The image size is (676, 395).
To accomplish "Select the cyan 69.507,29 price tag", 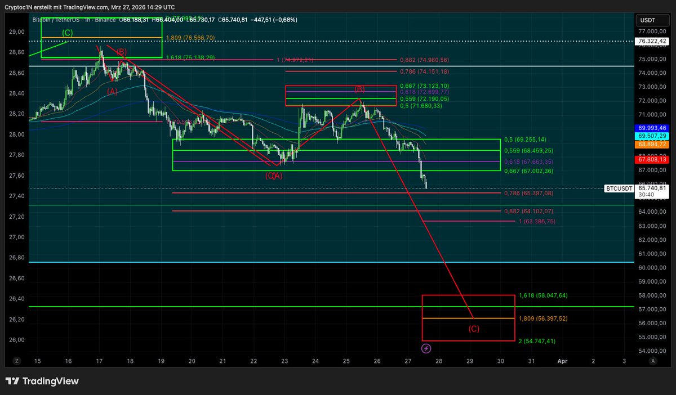I will click(651, 136).
